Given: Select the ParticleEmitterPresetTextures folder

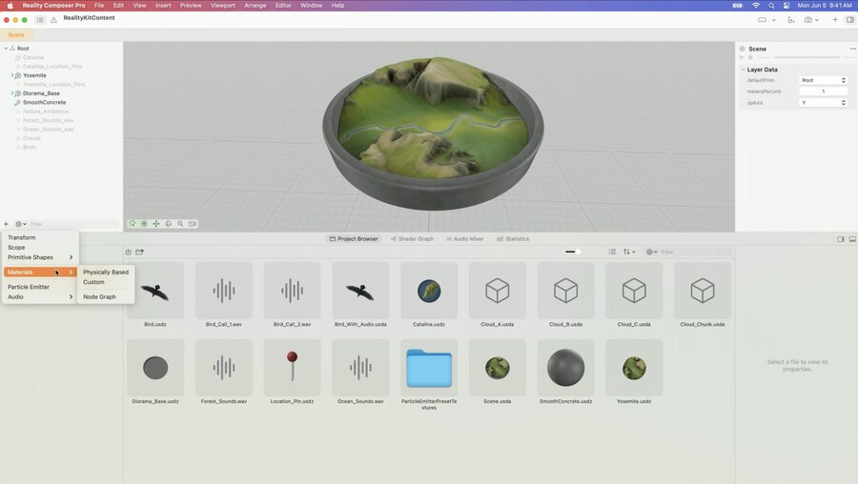Looking at the screenshot, I should click(429, 368).
